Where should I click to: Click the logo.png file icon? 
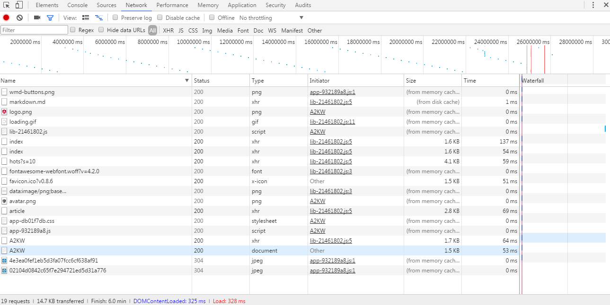4,112
